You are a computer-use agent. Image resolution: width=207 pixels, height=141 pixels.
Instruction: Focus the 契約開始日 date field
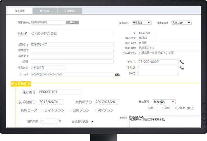[52, 102]
